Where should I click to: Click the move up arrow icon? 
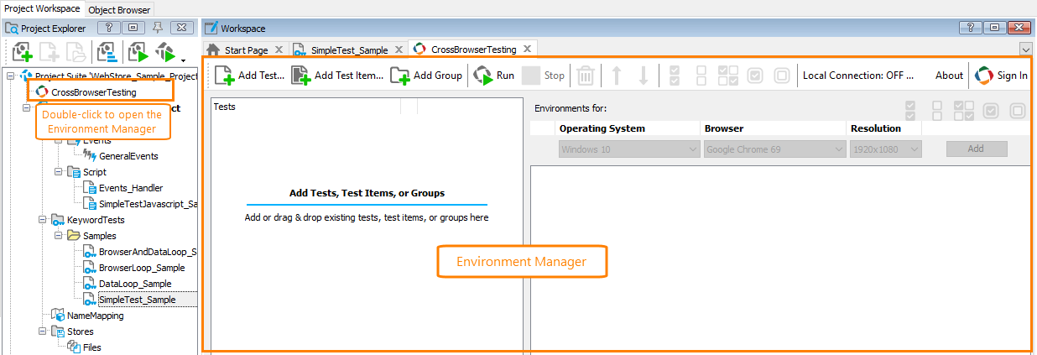pyautogui.click(x=616, y=76)
